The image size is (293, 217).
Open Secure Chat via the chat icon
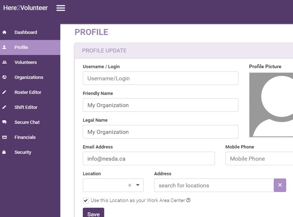4,122
